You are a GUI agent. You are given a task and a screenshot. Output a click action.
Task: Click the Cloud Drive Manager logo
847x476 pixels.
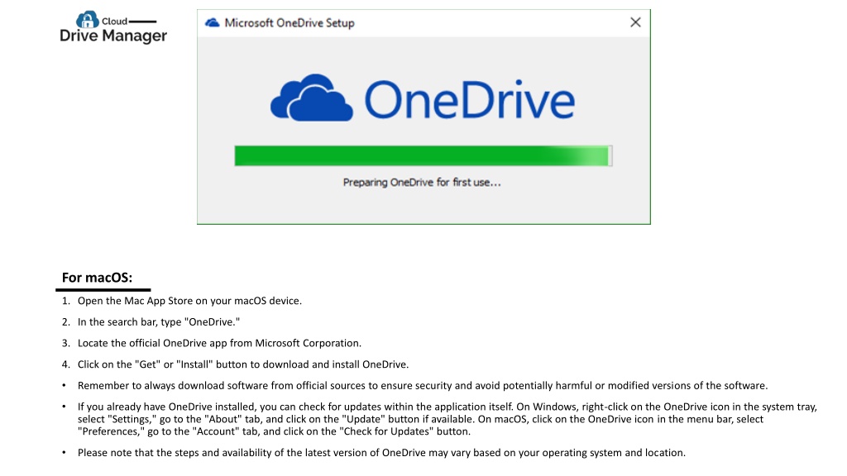tap(113, 27)
